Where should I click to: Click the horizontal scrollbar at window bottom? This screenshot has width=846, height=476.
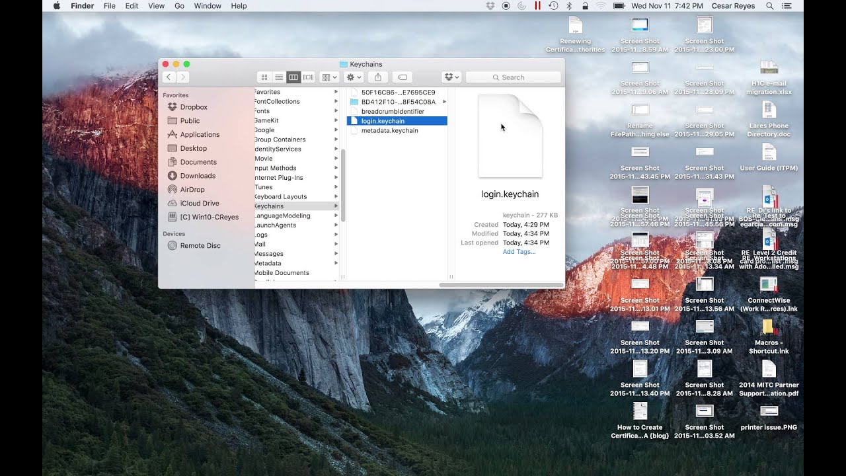click(501, 285)
